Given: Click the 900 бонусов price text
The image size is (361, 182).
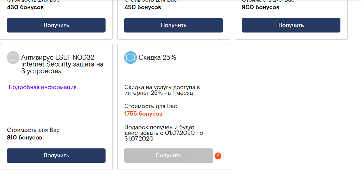Looking at the screenshot, I should 260,7.
